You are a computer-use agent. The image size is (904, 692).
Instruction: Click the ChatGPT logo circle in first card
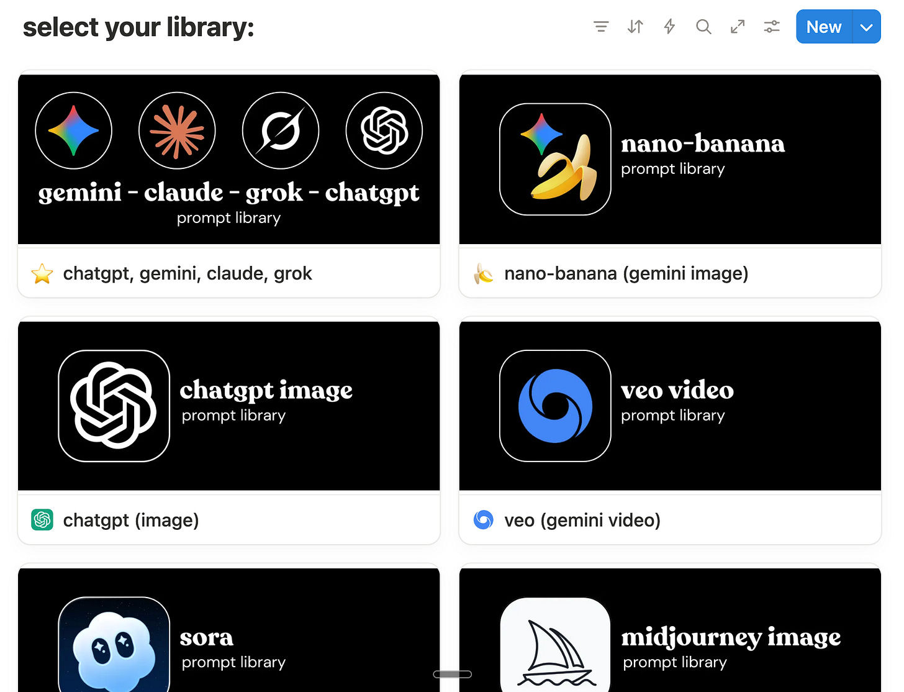(x=384, y=130)
